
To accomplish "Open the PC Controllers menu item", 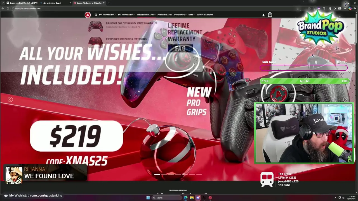I will 164,15.
